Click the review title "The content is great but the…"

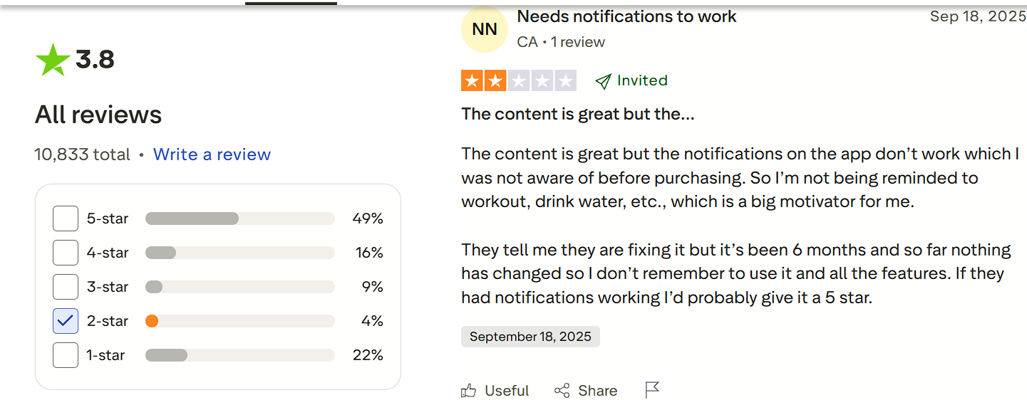click(577, 114)
